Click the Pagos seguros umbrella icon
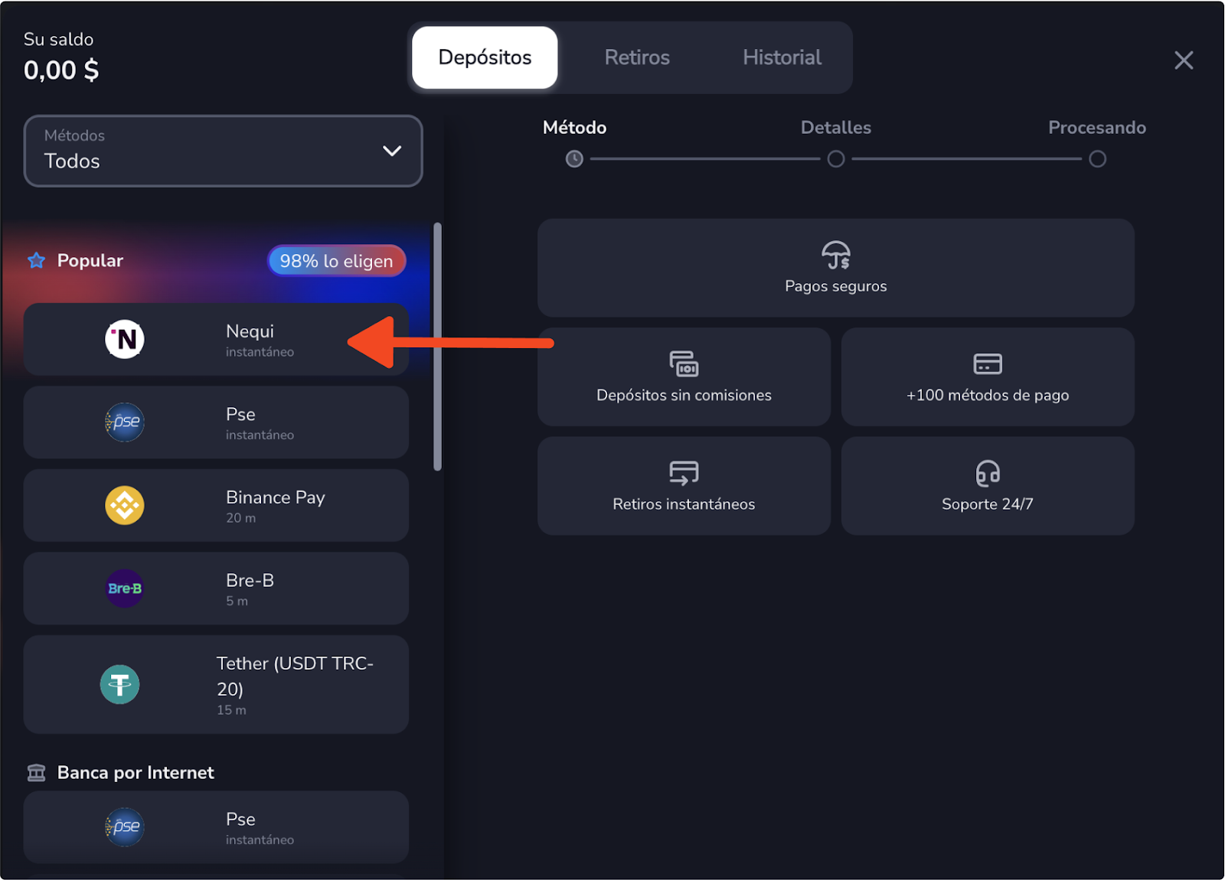 [x=835, y=256]
